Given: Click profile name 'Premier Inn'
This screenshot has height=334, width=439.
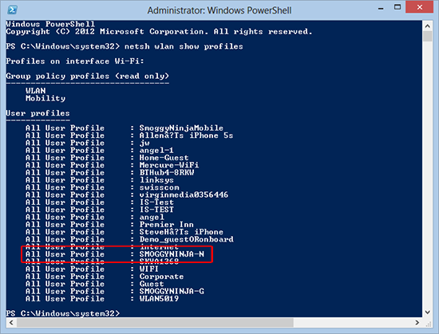Looking at the screenshot, I should [x=167, y=225].
